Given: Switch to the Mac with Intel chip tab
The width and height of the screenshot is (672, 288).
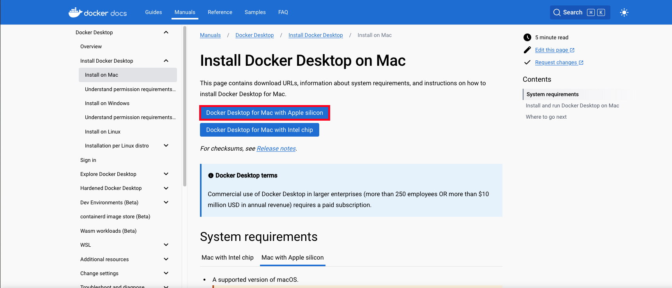Looking at the screenshot, I should pyautogui.click(x=228, y=258).
